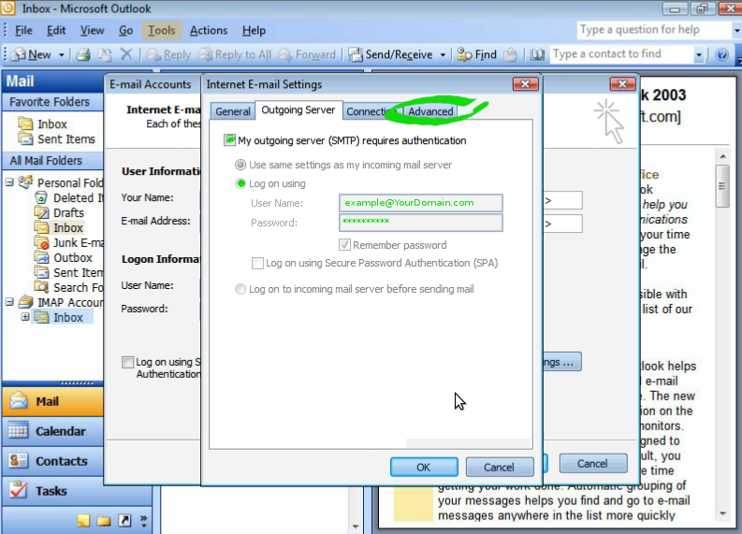Open Sent Items in Favorite Folders
This screenshot has width=742, height=534.
[57, 139]
